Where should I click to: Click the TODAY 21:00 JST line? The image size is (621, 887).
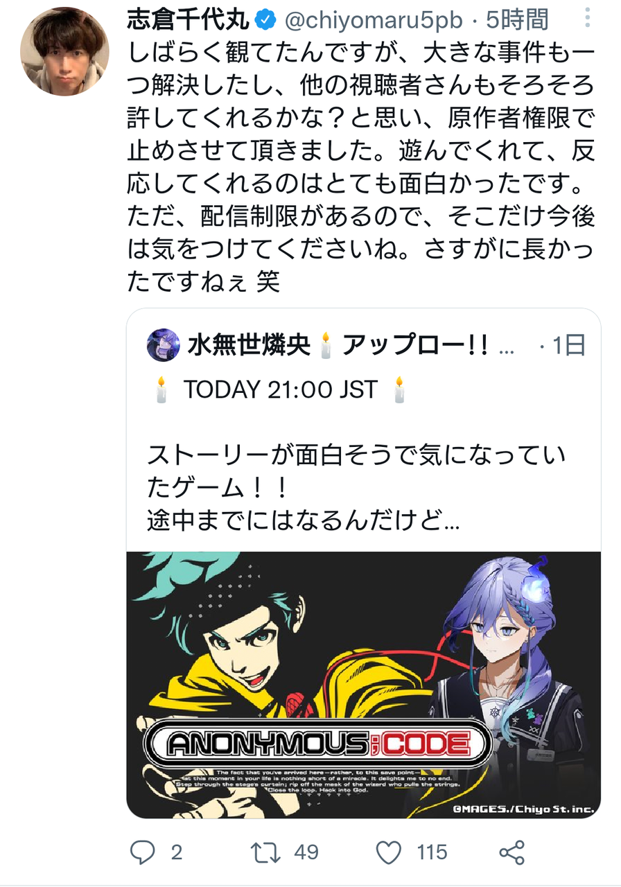pyautogui.click(x=281, y=390)
